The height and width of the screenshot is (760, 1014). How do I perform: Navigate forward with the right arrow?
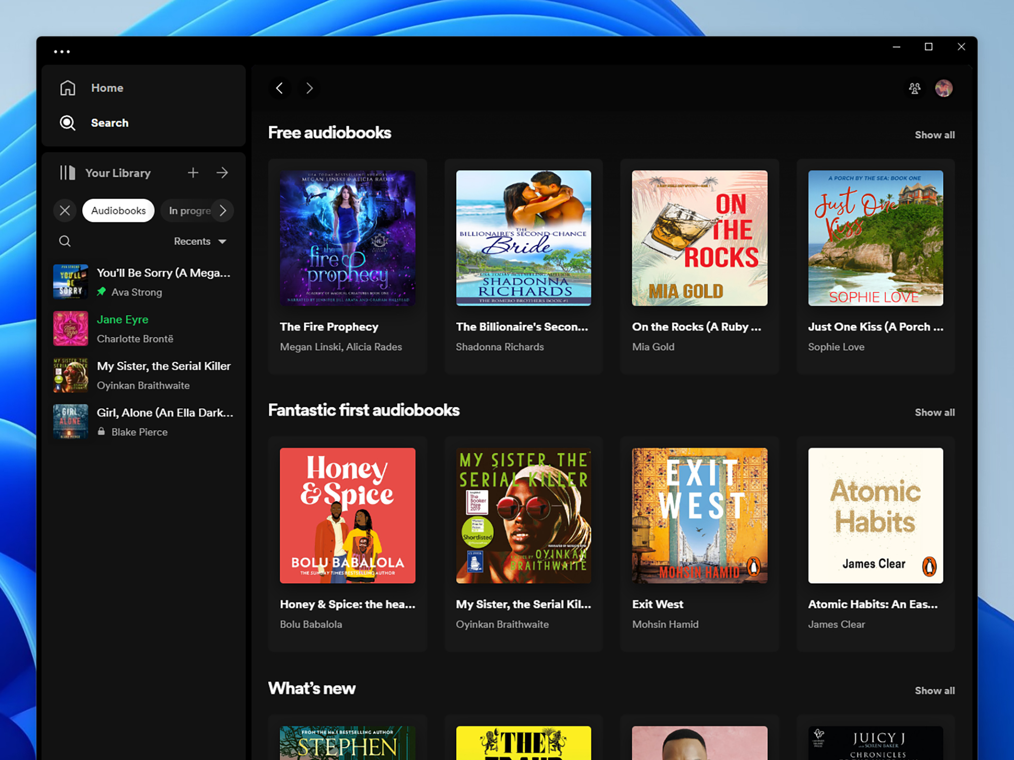tap(309, 88)
